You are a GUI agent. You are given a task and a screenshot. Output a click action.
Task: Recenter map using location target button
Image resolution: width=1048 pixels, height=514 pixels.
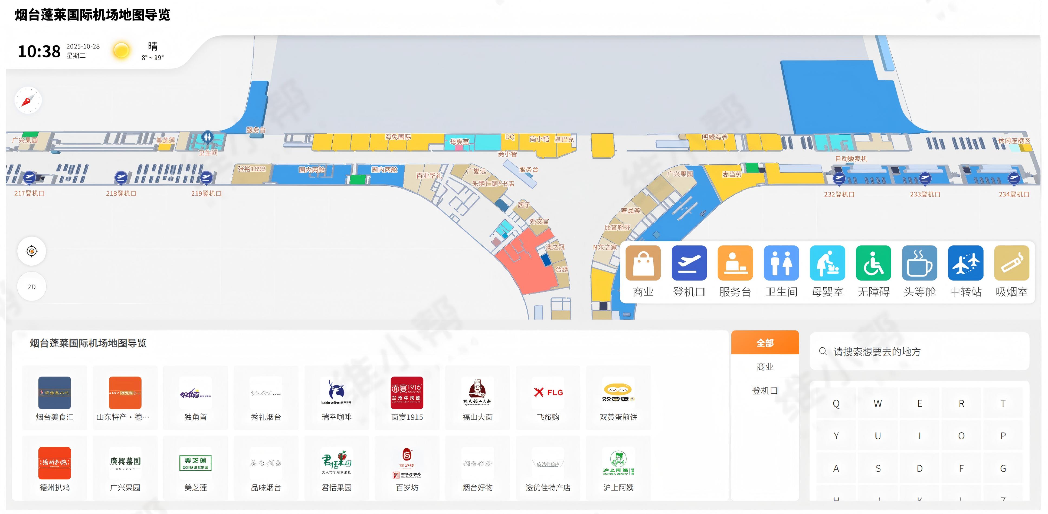click(31, 251)
